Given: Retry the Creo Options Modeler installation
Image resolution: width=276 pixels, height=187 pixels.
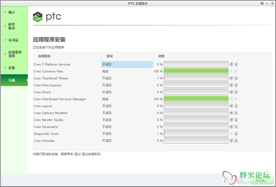Looking at the screenshot, I should 231,113.
